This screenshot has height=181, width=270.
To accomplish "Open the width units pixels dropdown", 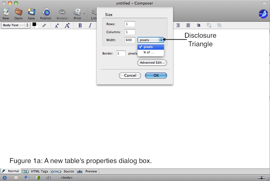I will (x=151, y=40).
